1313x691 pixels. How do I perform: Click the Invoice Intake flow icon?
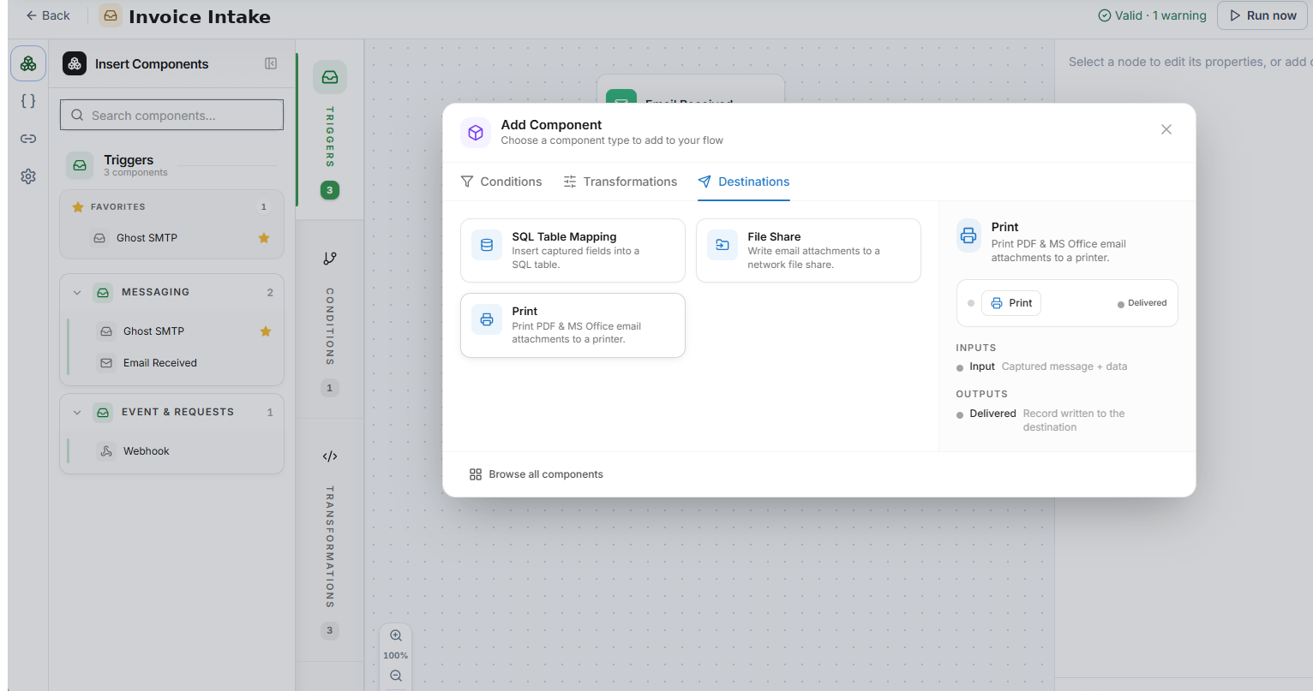pyautogui.click(x=111, y=15)
